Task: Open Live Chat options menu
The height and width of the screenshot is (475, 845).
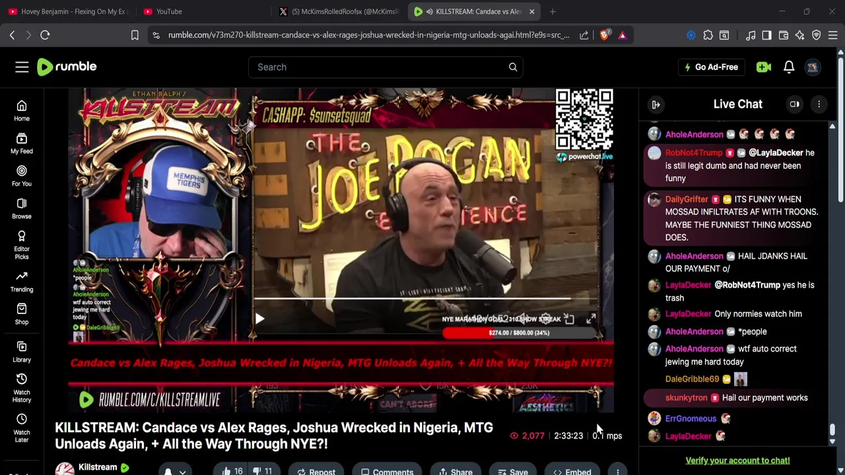Action: 819,104
